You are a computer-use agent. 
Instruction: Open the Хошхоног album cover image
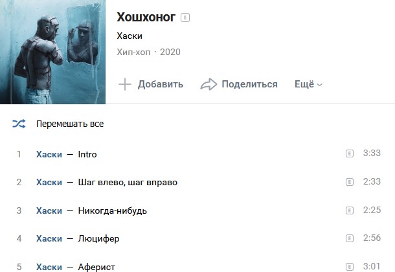(52, 52)
